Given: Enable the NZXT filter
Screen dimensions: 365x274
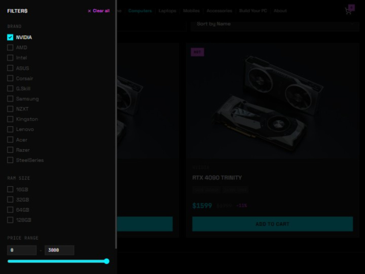Looking at the screenshot, I should (10, 109).
